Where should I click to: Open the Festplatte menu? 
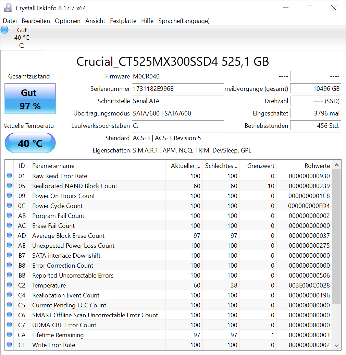tap(123, 21)
